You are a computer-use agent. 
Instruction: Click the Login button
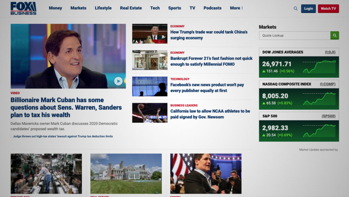(308, 9)
